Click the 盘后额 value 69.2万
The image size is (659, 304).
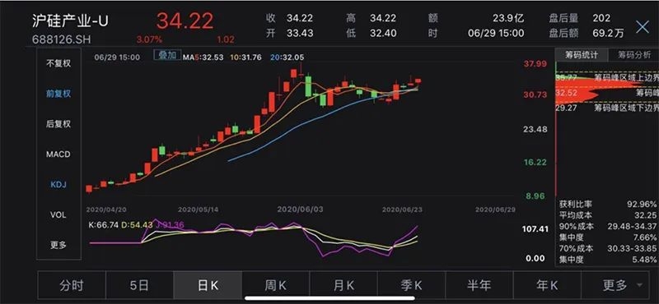point(608,33)
